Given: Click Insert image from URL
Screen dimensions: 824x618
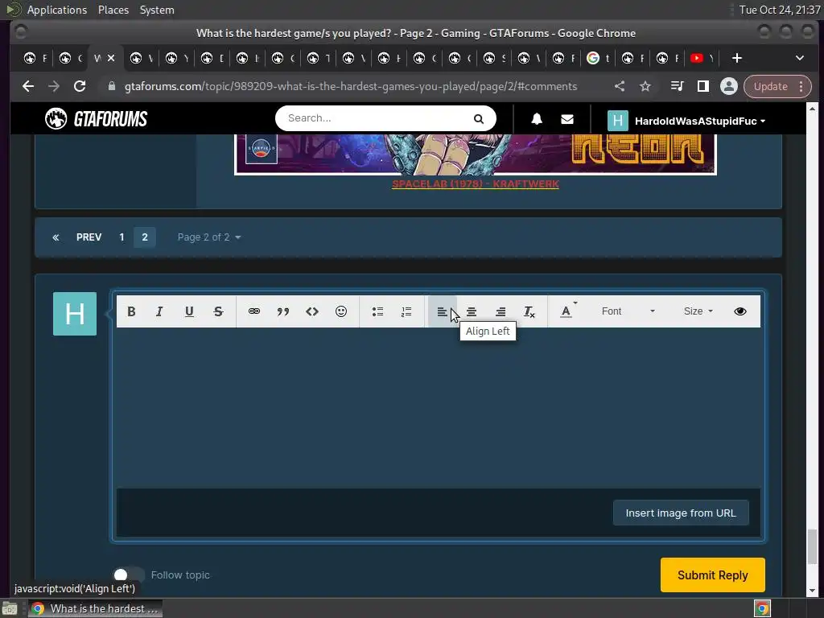Looking at the screenshot, I should coord(681,513).
